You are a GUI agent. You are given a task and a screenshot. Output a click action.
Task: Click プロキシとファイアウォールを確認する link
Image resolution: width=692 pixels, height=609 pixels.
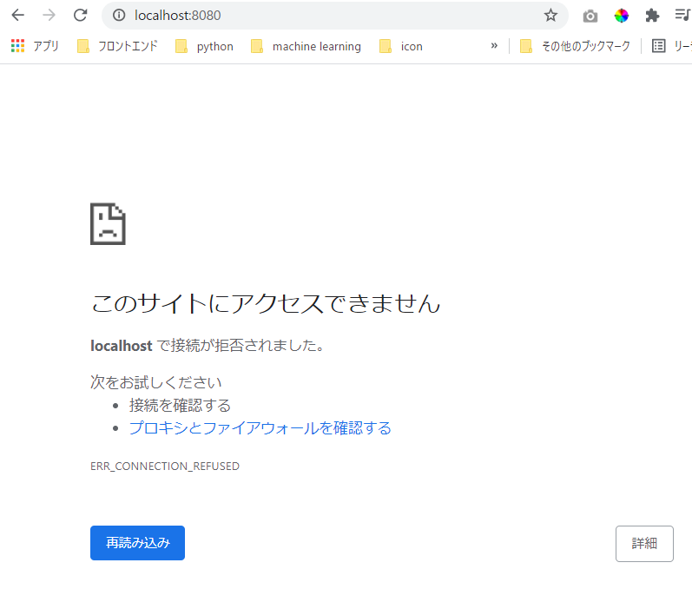point(260,428)
